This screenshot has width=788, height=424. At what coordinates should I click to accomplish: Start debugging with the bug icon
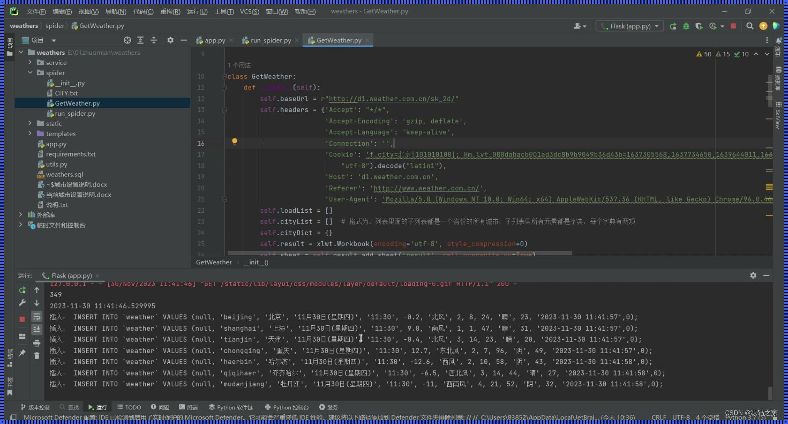point(686,26)
